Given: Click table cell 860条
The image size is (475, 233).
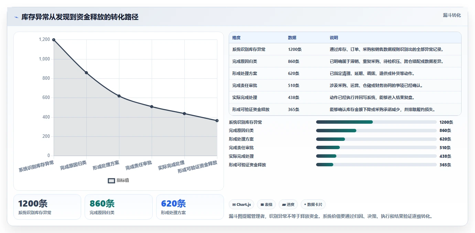Looking at the screenshot, I should coord(294,62).
